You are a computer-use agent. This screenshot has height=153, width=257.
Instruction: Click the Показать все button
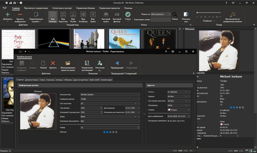[x=186, y=15]
